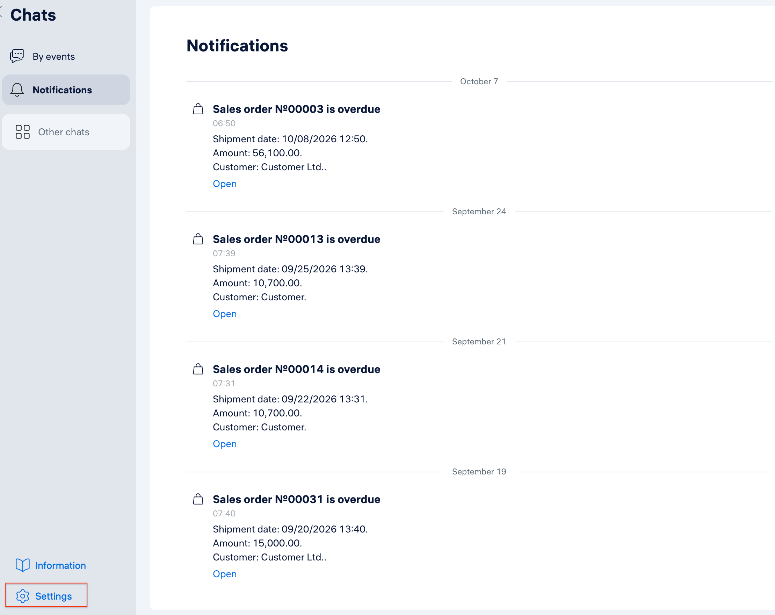This screenshot has width=775, height=615.
Task: Click title 'Sales order №00003 is overdue'
Action: pos(297,109)
